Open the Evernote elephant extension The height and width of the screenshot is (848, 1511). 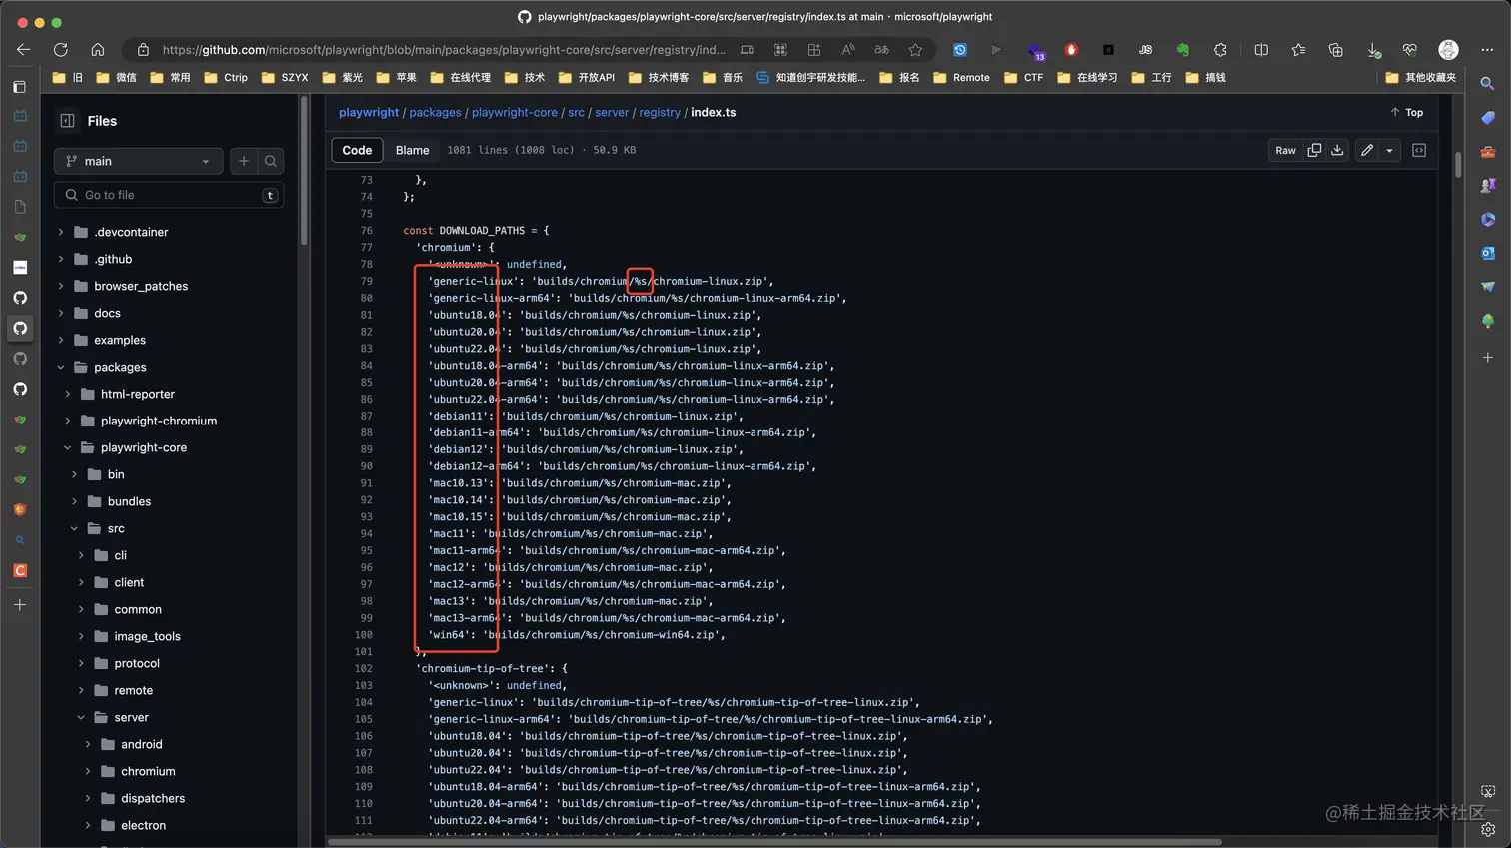[x=1183, y=49]
